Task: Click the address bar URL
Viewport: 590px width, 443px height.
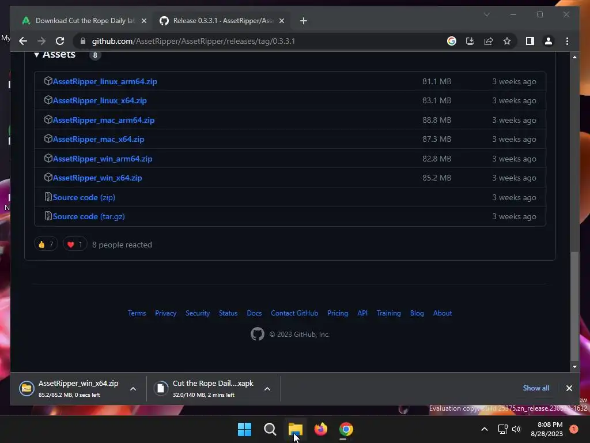Action: (x=194, y=41)
